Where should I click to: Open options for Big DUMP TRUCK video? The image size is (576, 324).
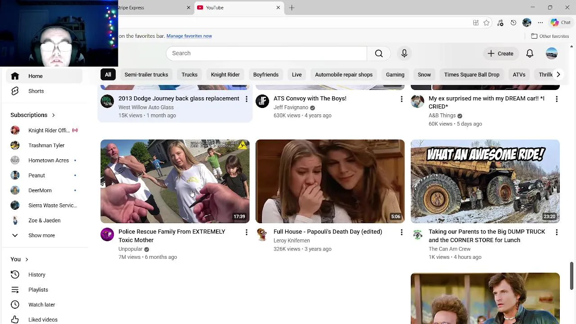(x=557, y=232)
